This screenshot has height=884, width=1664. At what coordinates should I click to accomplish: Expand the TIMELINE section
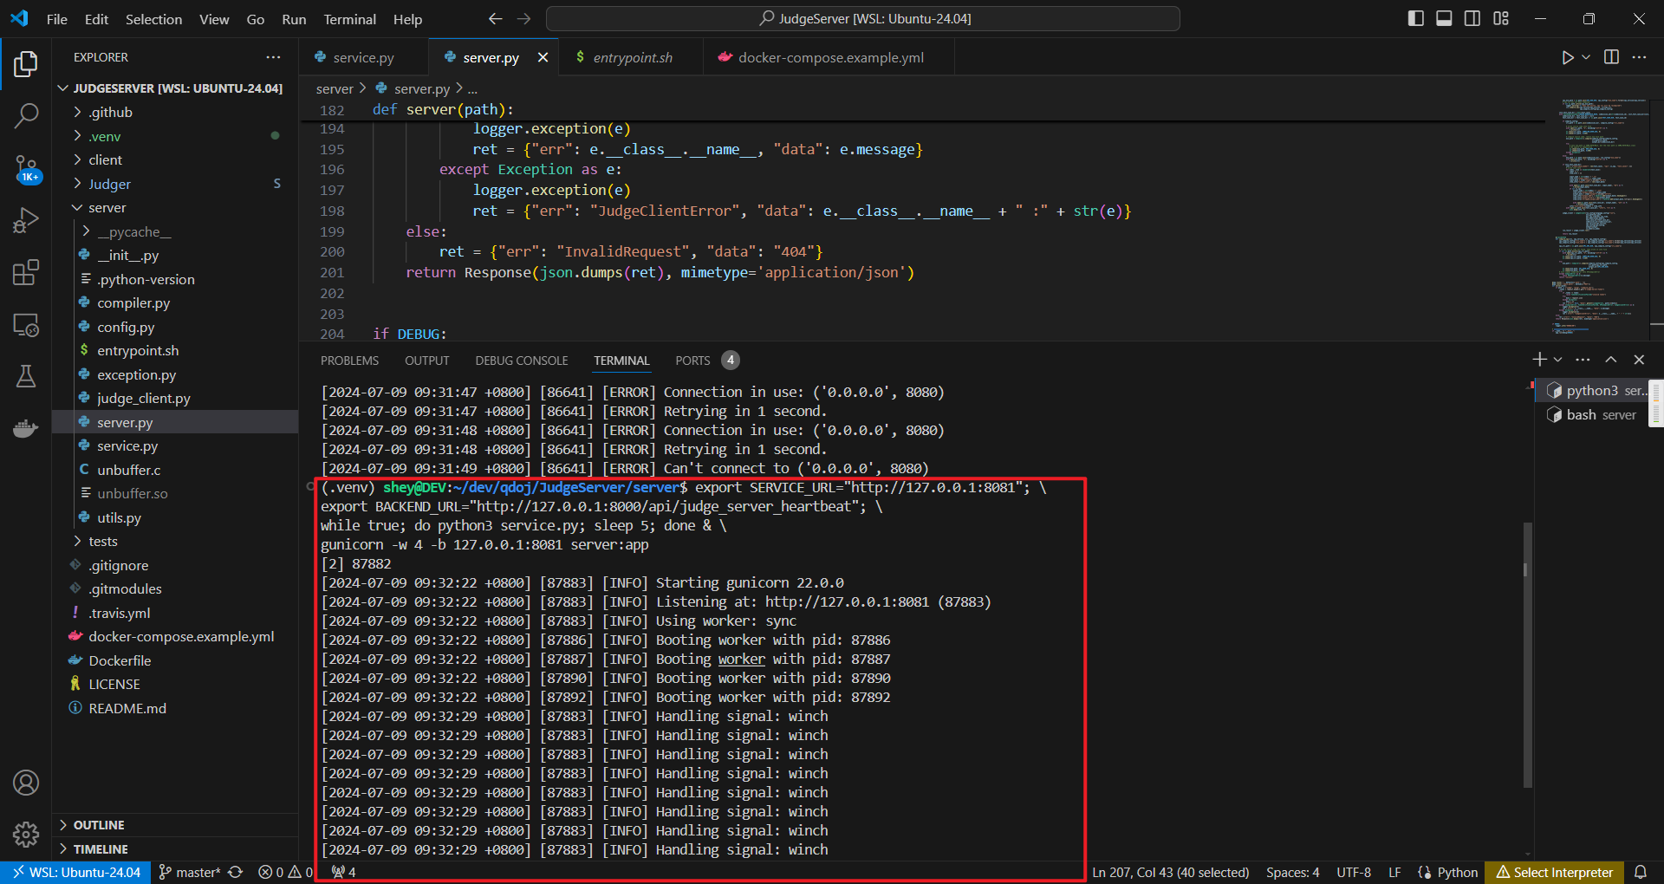pyautogui.click(x=175, y=849)
